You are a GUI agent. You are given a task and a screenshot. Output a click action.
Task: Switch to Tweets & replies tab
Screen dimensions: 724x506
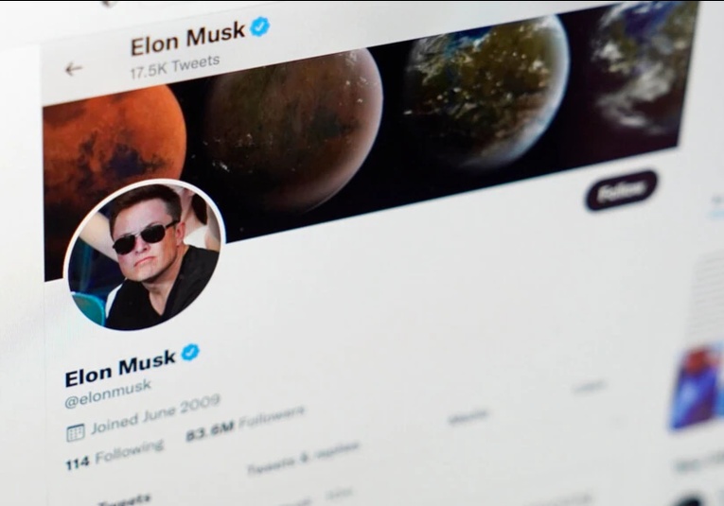click(x=303, y=457)
